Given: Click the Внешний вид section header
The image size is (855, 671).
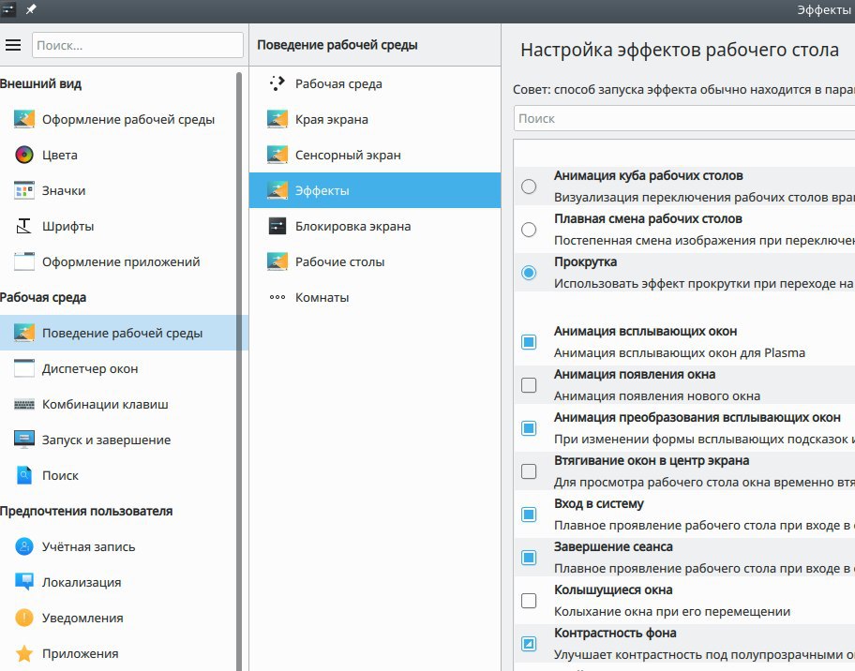Looking at the screenshot, I should click(x=41, y=83).
